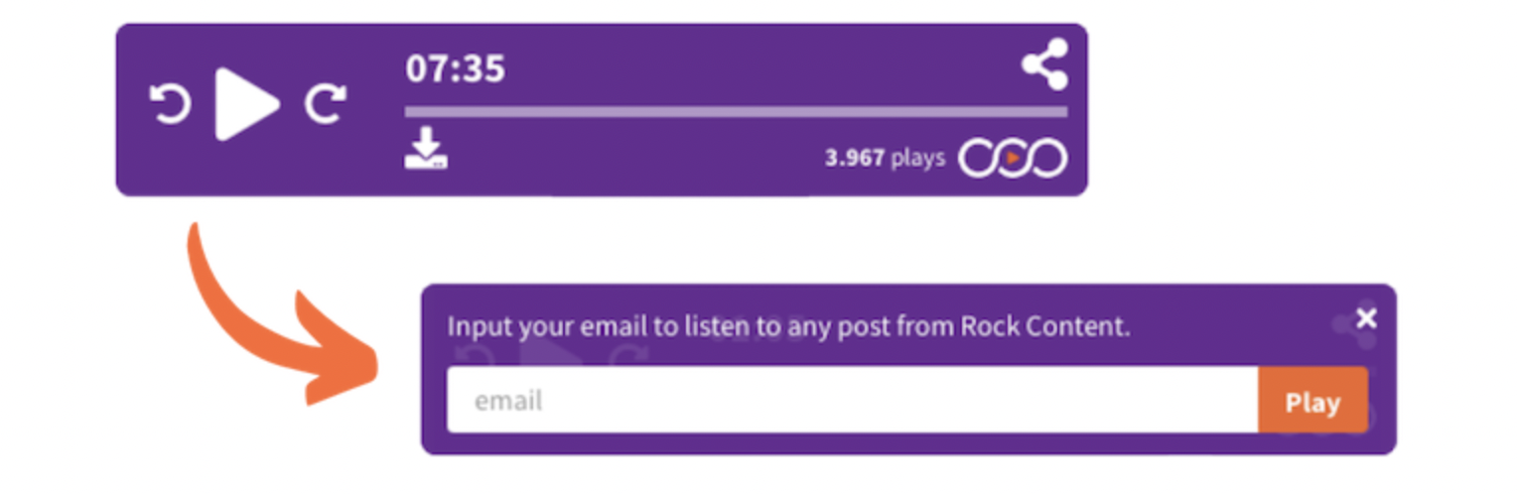Click the faded play triangle behind the email prompt
Screen dimensions: 1517x494
coord(544,352)
